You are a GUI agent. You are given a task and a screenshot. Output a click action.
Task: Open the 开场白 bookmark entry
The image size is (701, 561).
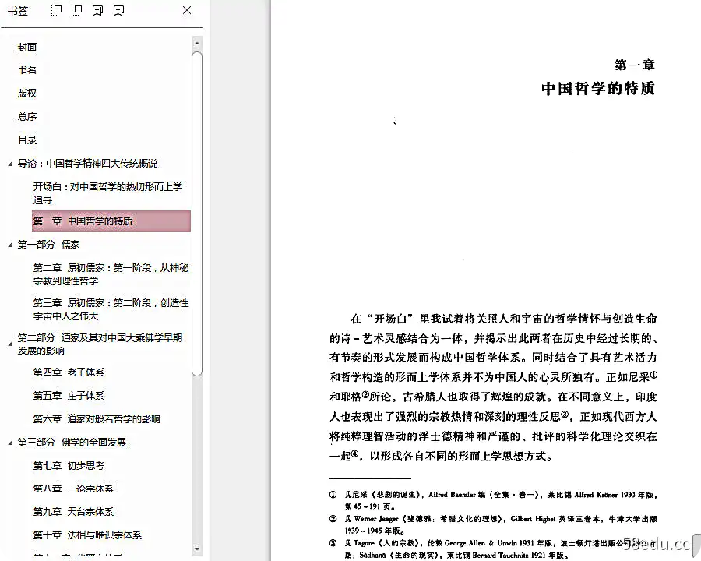pos(107,192)
